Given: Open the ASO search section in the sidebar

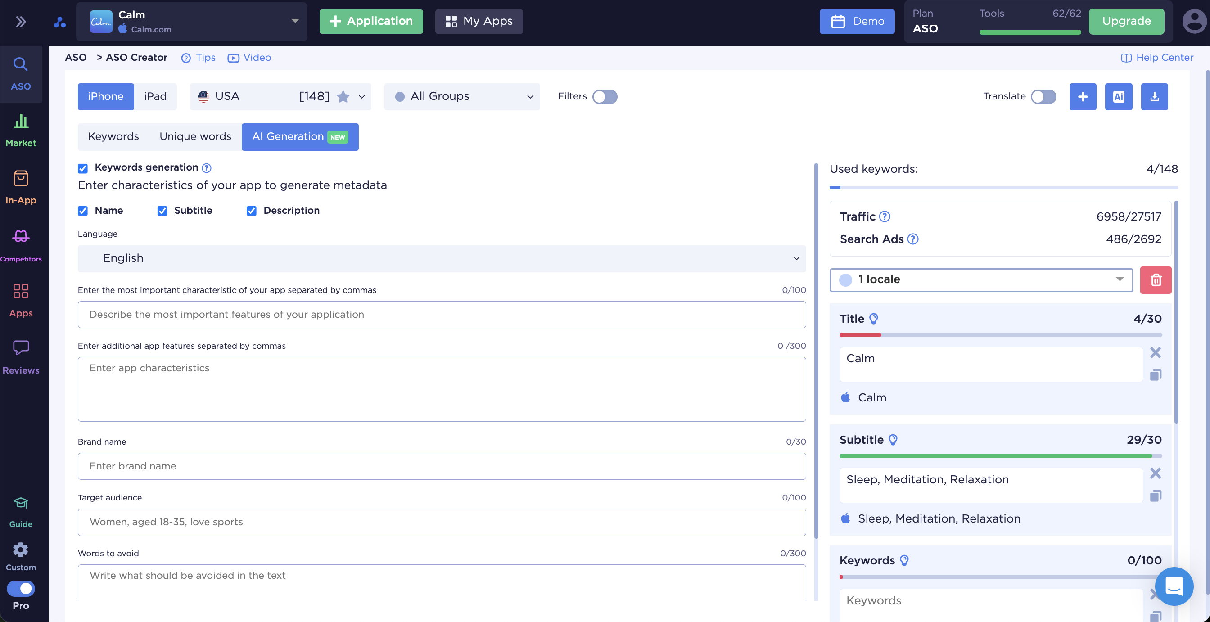Looking at the screenshot, I should 21,74.
